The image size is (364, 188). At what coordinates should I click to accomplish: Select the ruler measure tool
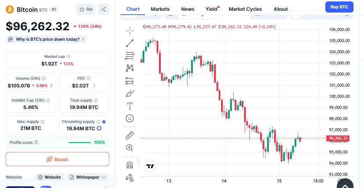[130, 135]
